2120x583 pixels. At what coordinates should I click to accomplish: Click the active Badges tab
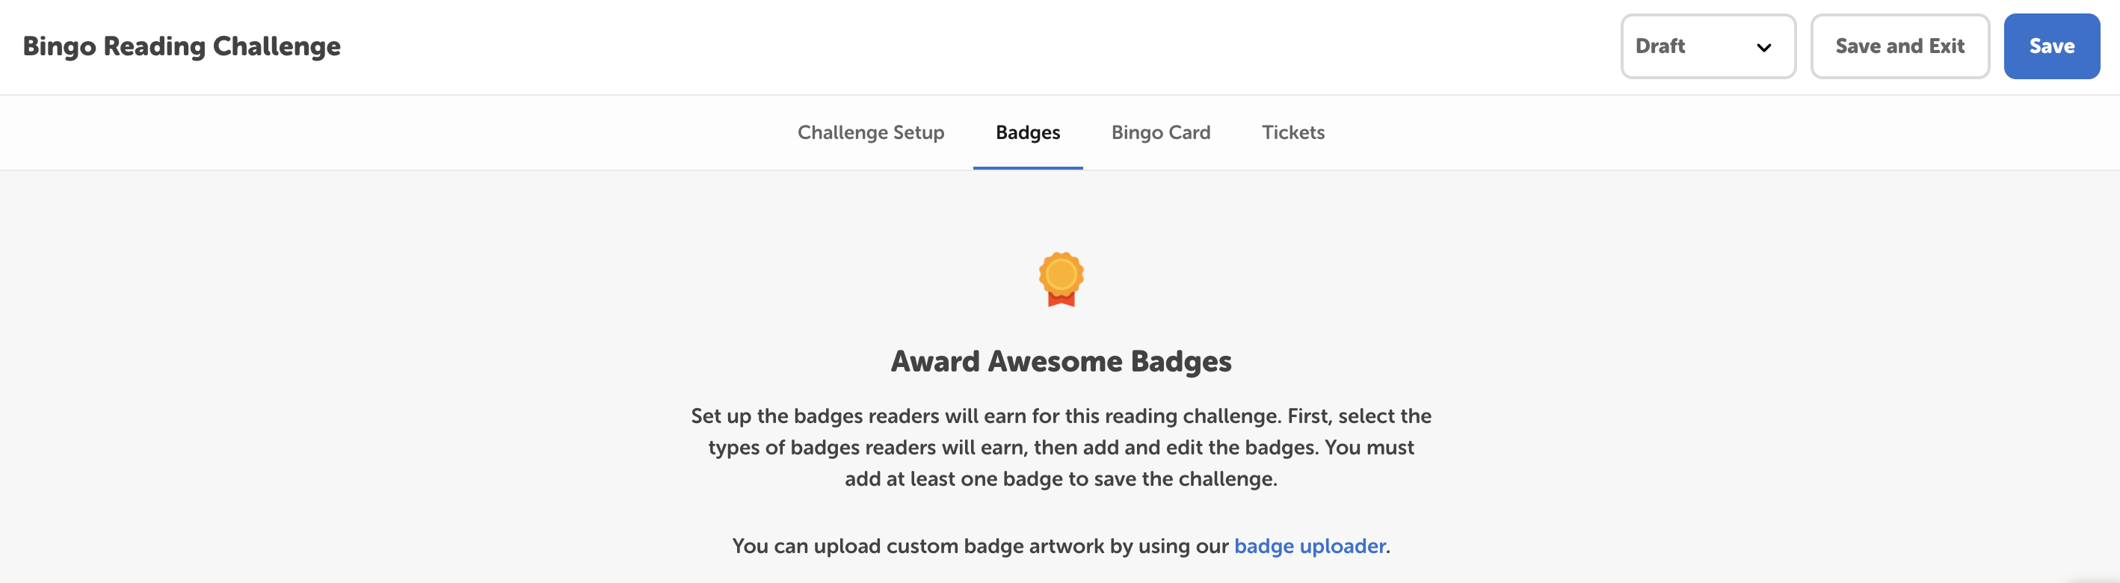point(1027,132)
